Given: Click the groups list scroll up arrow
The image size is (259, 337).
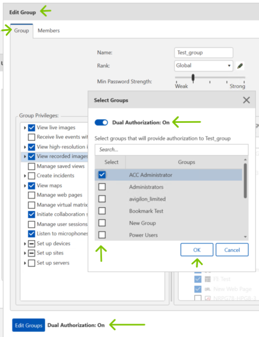Looking at the screenshot, I should click(x=245, y=159).
